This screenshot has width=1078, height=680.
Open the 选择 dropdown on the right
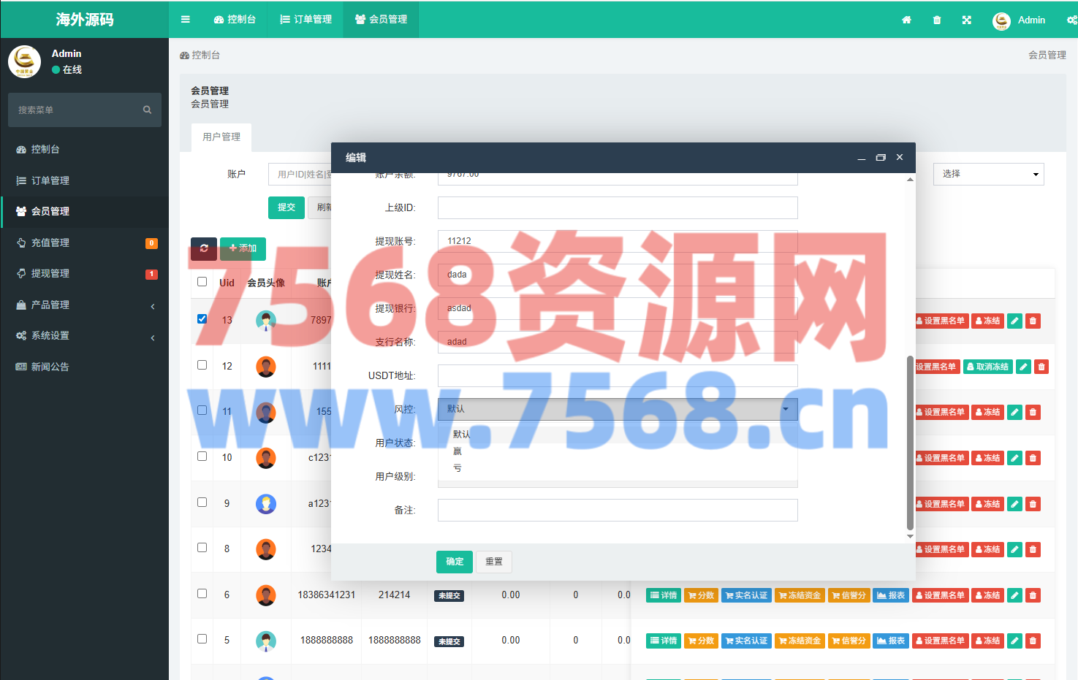988,174
